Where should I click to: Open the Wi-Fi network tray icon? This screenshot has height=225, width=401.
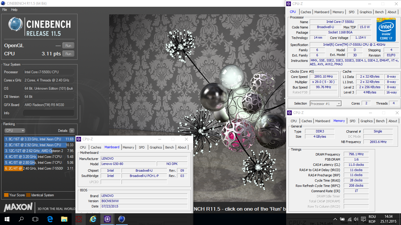pos(349,219)
